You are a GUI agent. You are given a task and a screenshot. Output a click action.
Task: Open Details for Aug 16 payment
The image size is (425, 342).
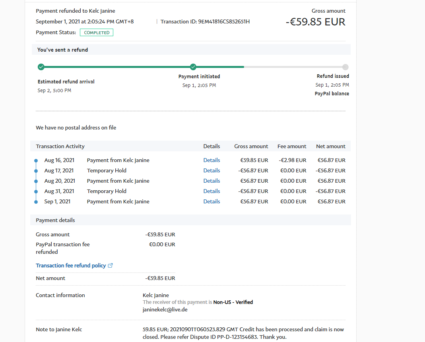[x=212, y=160]
